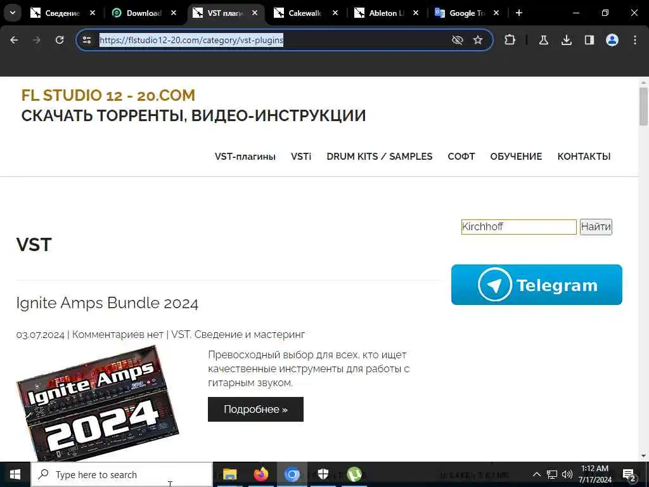Open Chrome Labs flask icon
Viewport: 649px width, 487px height.
[x=543, y=40]
